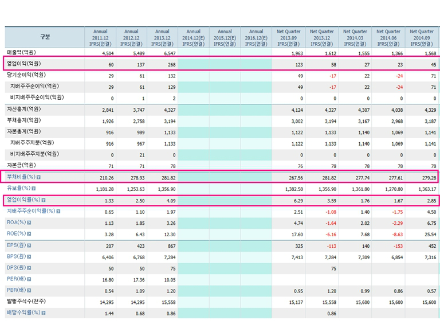Viewport: 440px width, 324px height.
Task: Click the Annual 2014.12(E) estimate column header
Action: [194, 37]
